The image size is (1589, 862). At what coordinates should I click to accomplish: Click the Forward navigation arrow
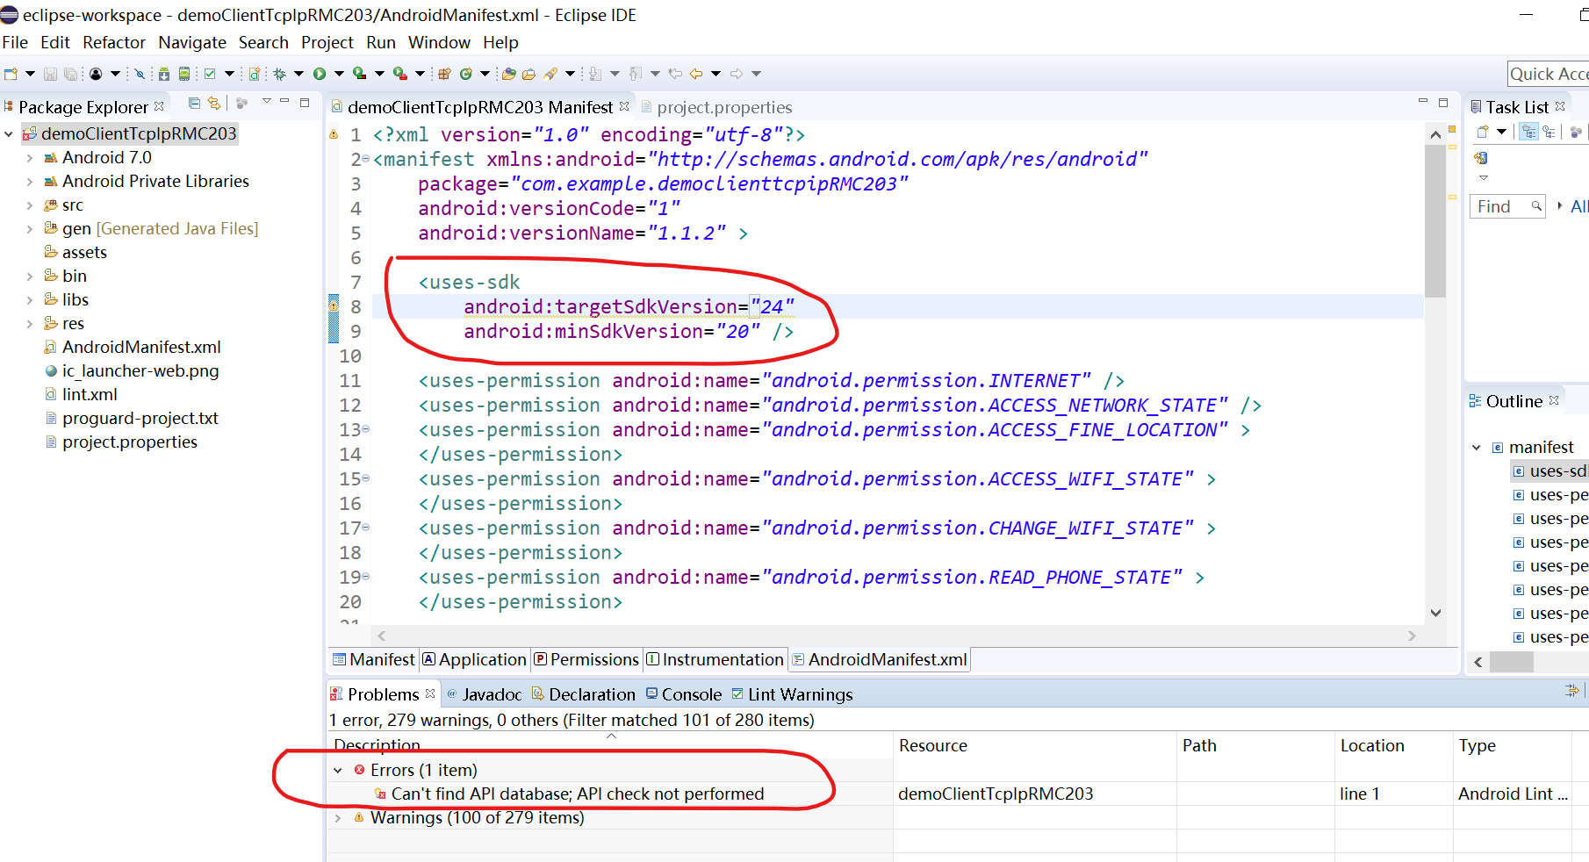737,74
